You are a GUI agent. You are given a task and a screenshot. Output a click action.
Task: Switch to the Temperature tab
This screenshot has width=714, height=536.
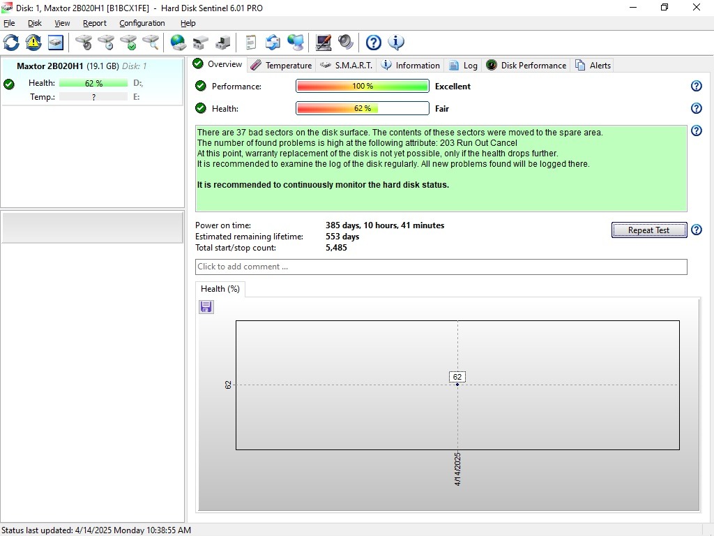pyautogui.click(x=282, y=65)
